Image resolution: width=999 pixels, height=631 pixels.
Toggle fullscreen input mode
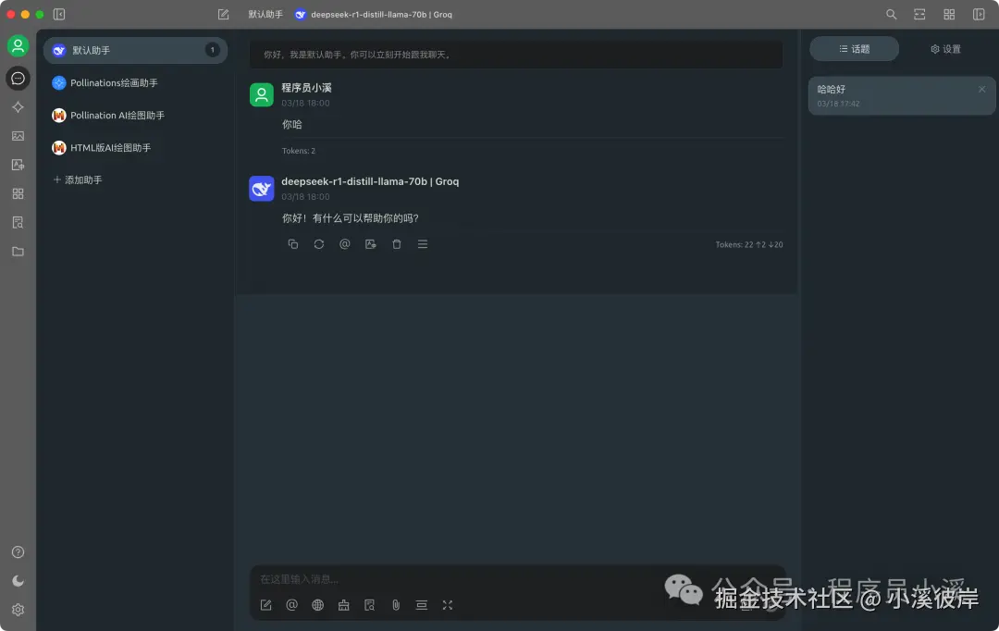pyautogui.click(x=447, y=605)
